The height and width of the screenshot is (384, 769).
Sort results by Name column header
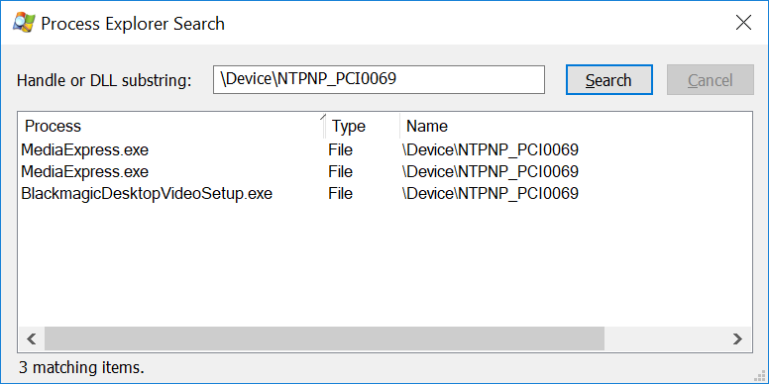(x=576, y=126)
